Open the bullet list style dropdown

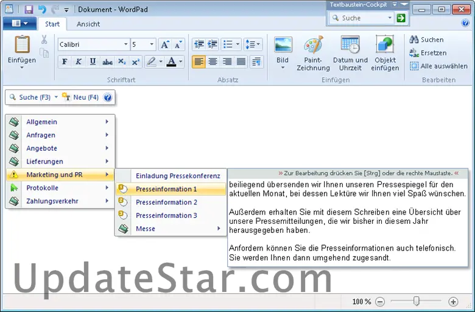pyautogui.click(x=237, y=44)
